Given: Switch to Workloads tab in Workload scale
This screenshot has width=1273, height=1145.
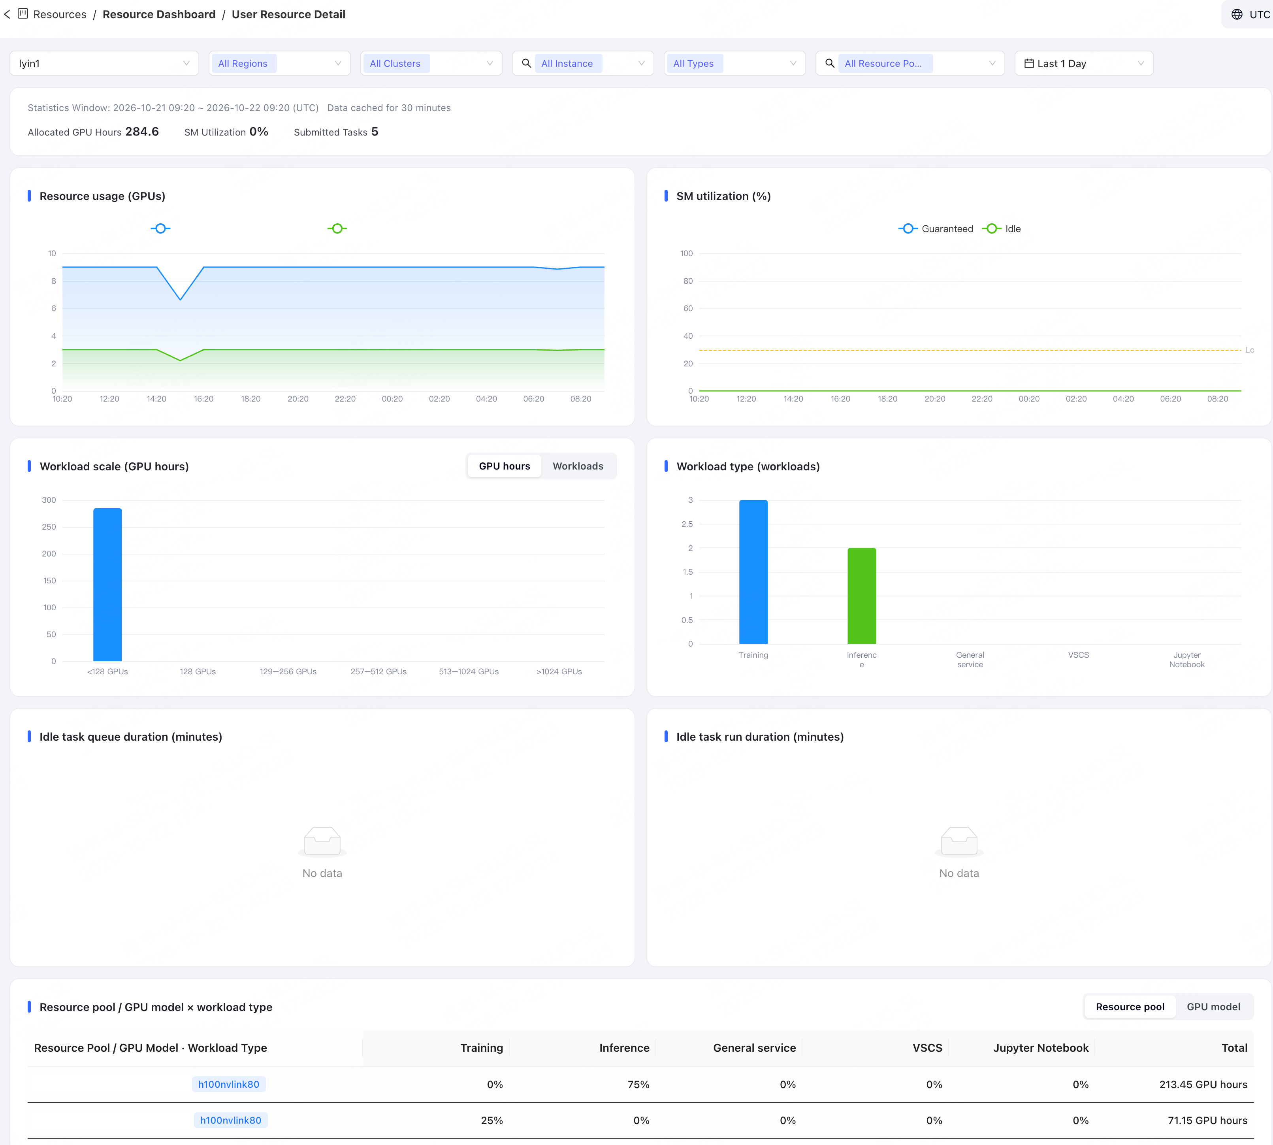Looking at the screenshot, I should 578,466.
